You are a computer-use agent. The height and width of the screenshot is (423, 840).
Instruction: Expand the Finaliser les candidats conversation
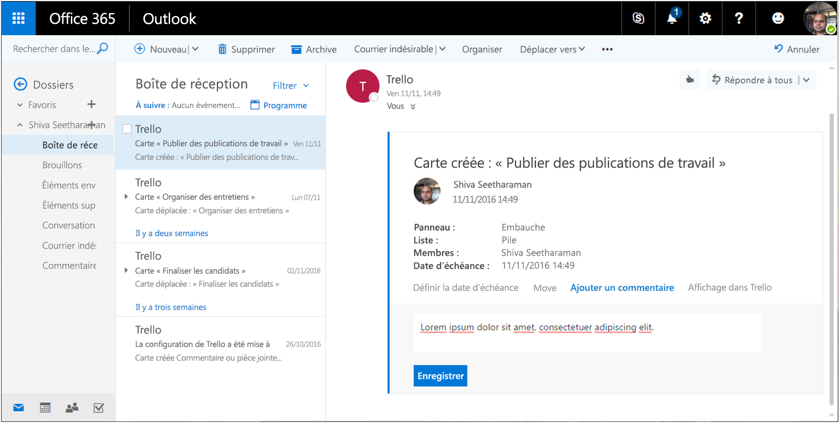pos(126,270)
